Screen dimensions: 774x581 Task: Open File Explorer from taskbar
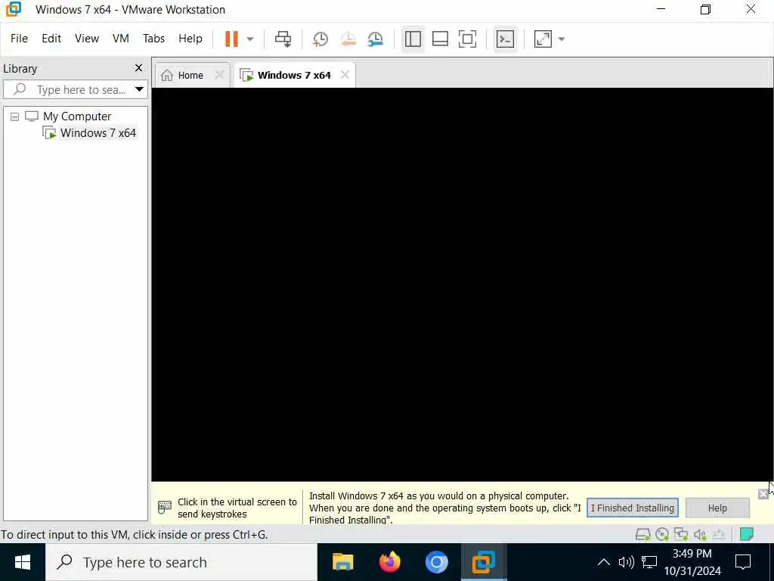(342, 562)
